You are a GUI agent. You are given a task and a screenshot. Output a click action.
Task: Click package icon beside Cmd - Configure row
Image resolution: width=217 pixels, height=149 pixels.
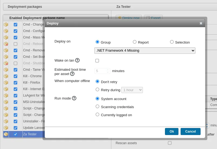click(x=6, y=31)
